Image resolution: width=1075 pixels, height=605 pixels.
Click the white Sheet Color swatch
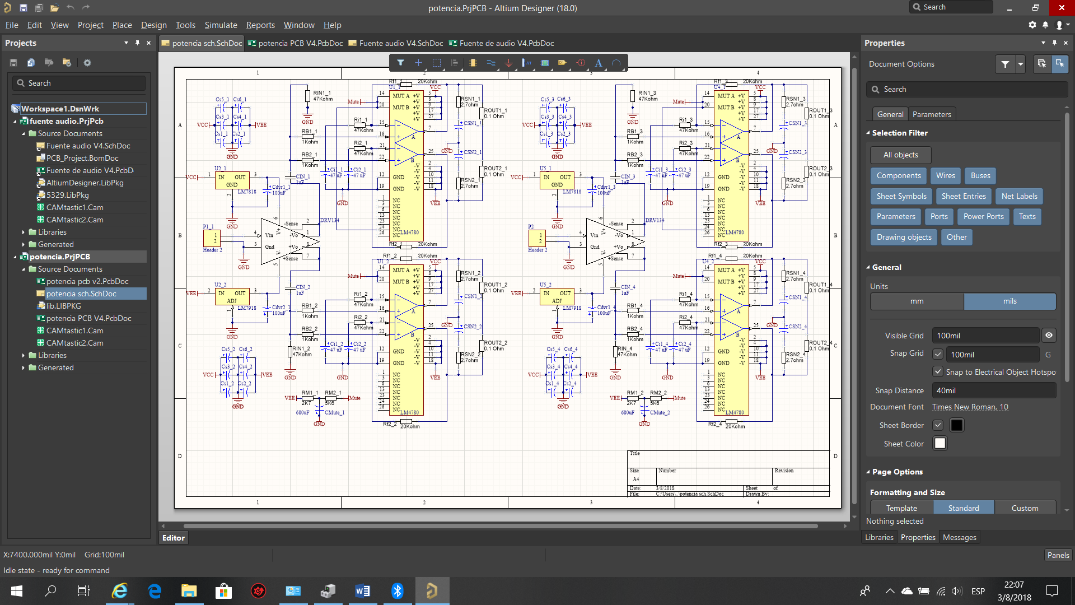click(x=940, y=444)
